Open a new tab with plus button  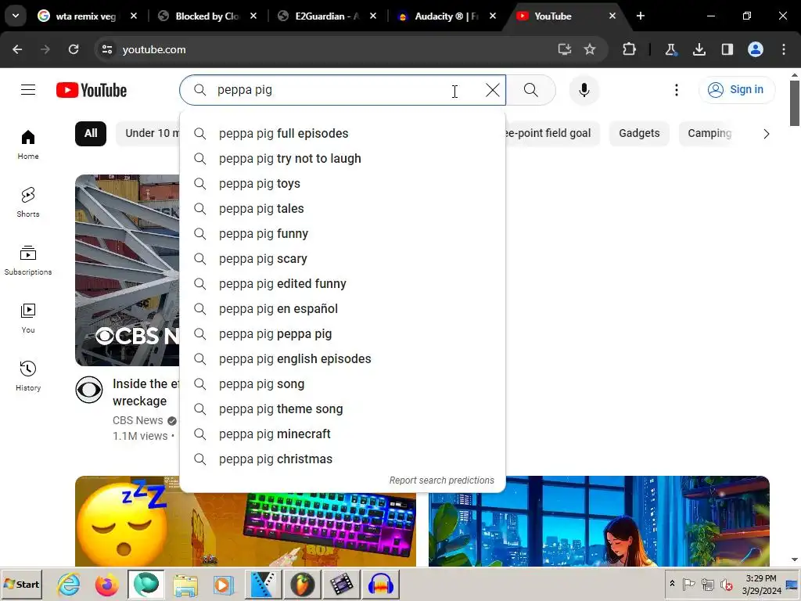point(641,16)
